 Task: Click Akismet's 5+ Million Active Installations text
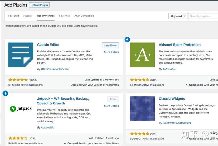pos(147,85)
